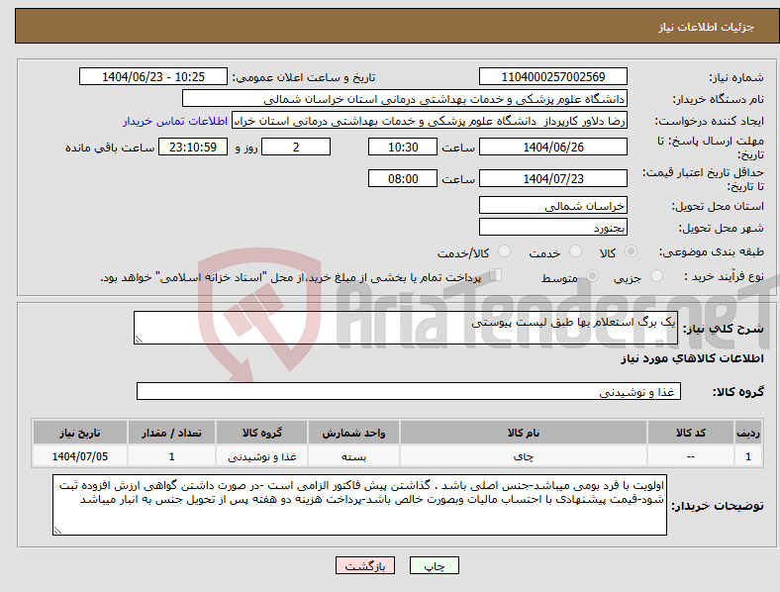Click the ردیف column header
The image size is (780, 592).
click(748, 433)
